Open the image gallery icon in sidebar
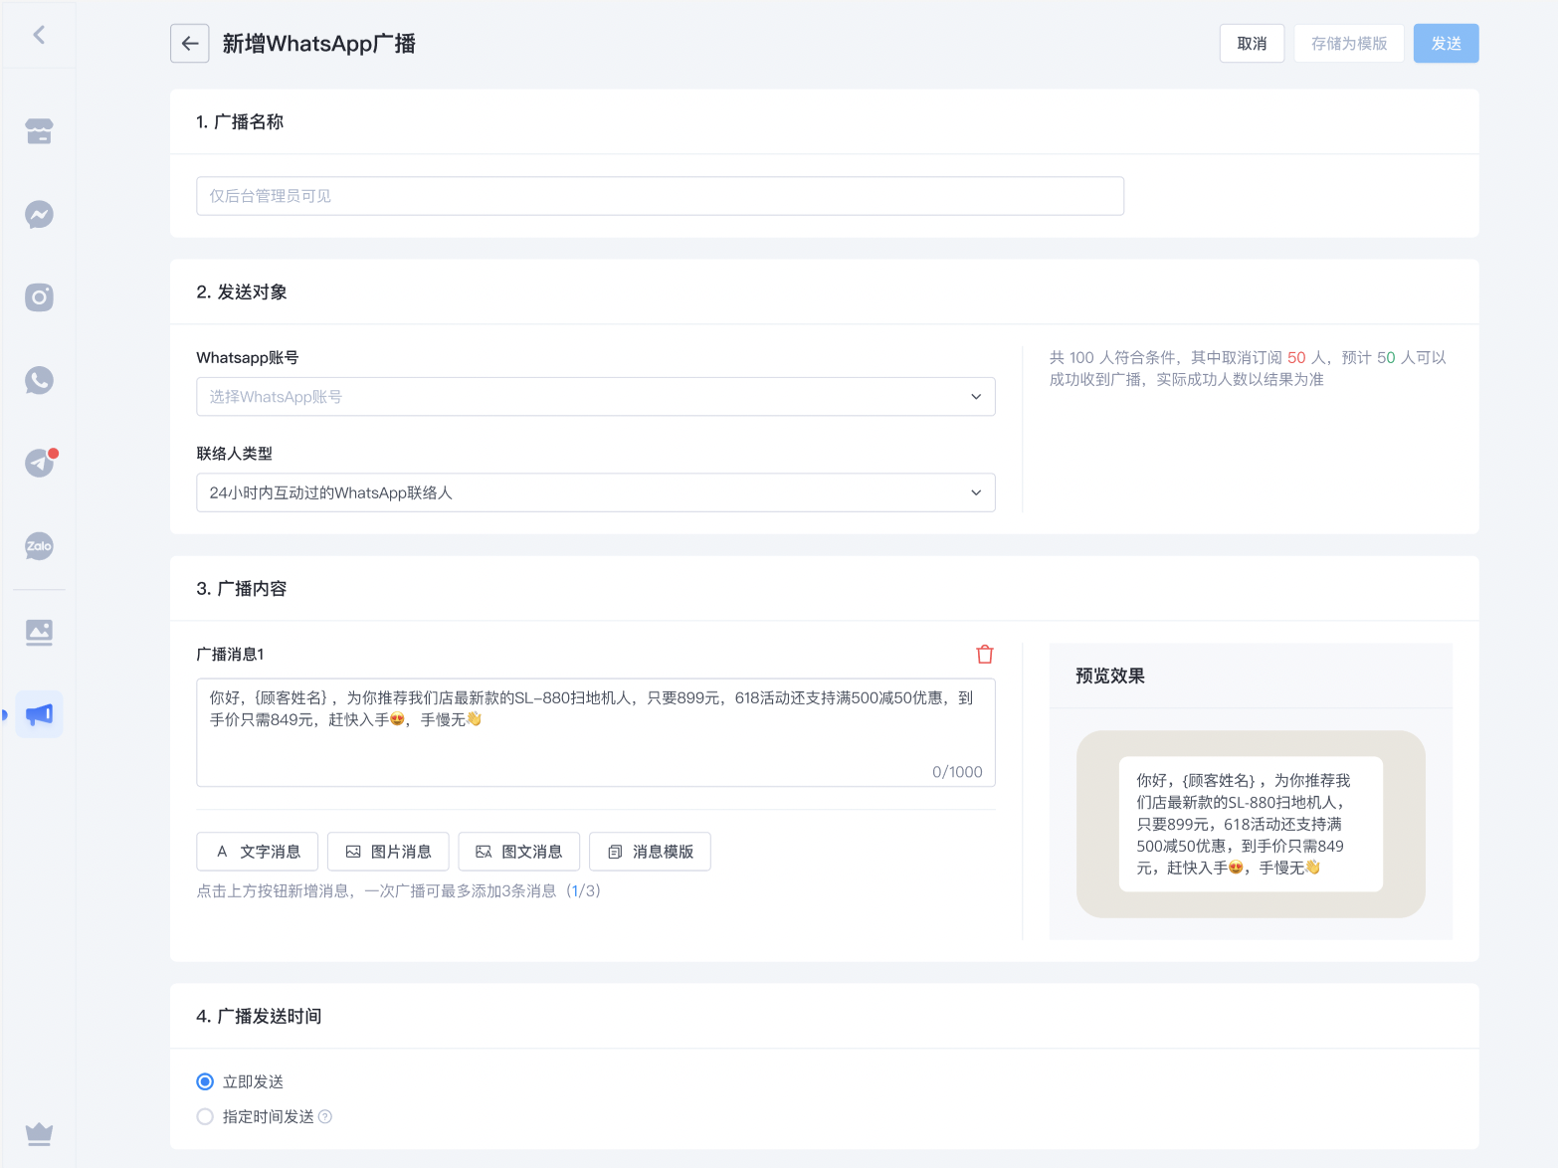 point(39,632)
